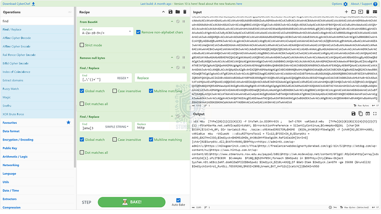The height and width of the screenshot is (214, 381).
Task: Add a new input tab
Action: click(x=346, y=12)
